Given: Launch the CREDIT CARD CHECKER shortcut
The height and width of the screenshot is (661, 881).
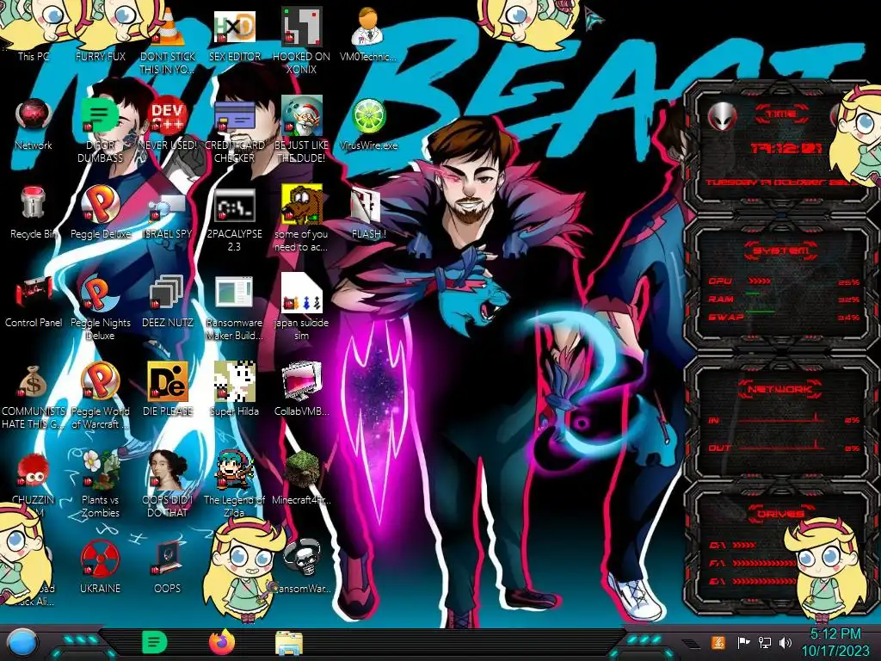Looking at the screenshot, I should pyautogui.click(x=234, y=131).
